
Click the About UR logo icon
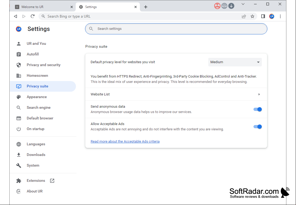(x=19, y=191)
